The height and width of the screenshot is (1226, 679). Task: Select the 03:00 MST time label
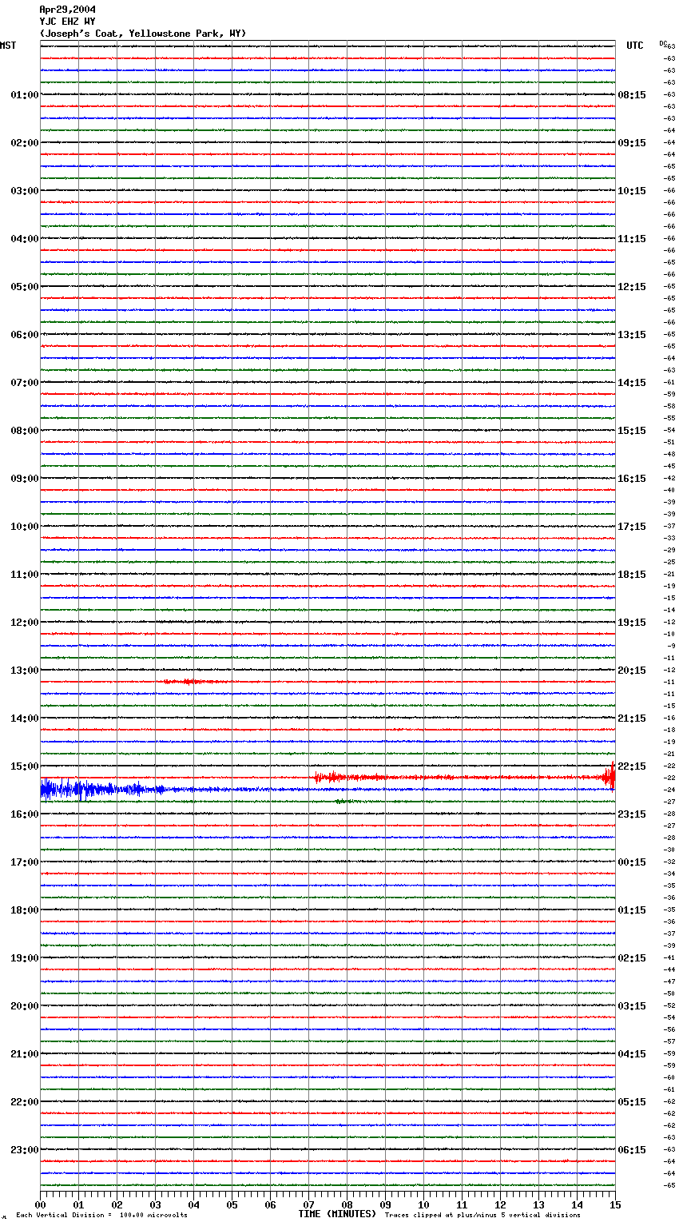pyautogui.click(x=25, y=191)
